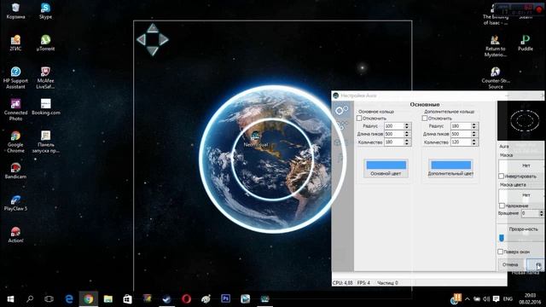This screenshot has height=307, width=546.
Task: Click the left arrow of the position widget
Action: click(x=141, y=40)
